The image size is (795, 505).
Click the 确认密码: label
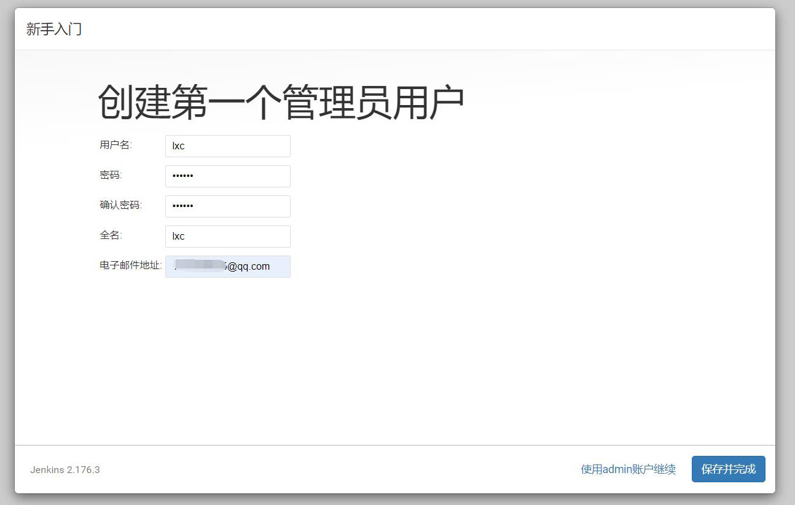[x=121, y=205]
